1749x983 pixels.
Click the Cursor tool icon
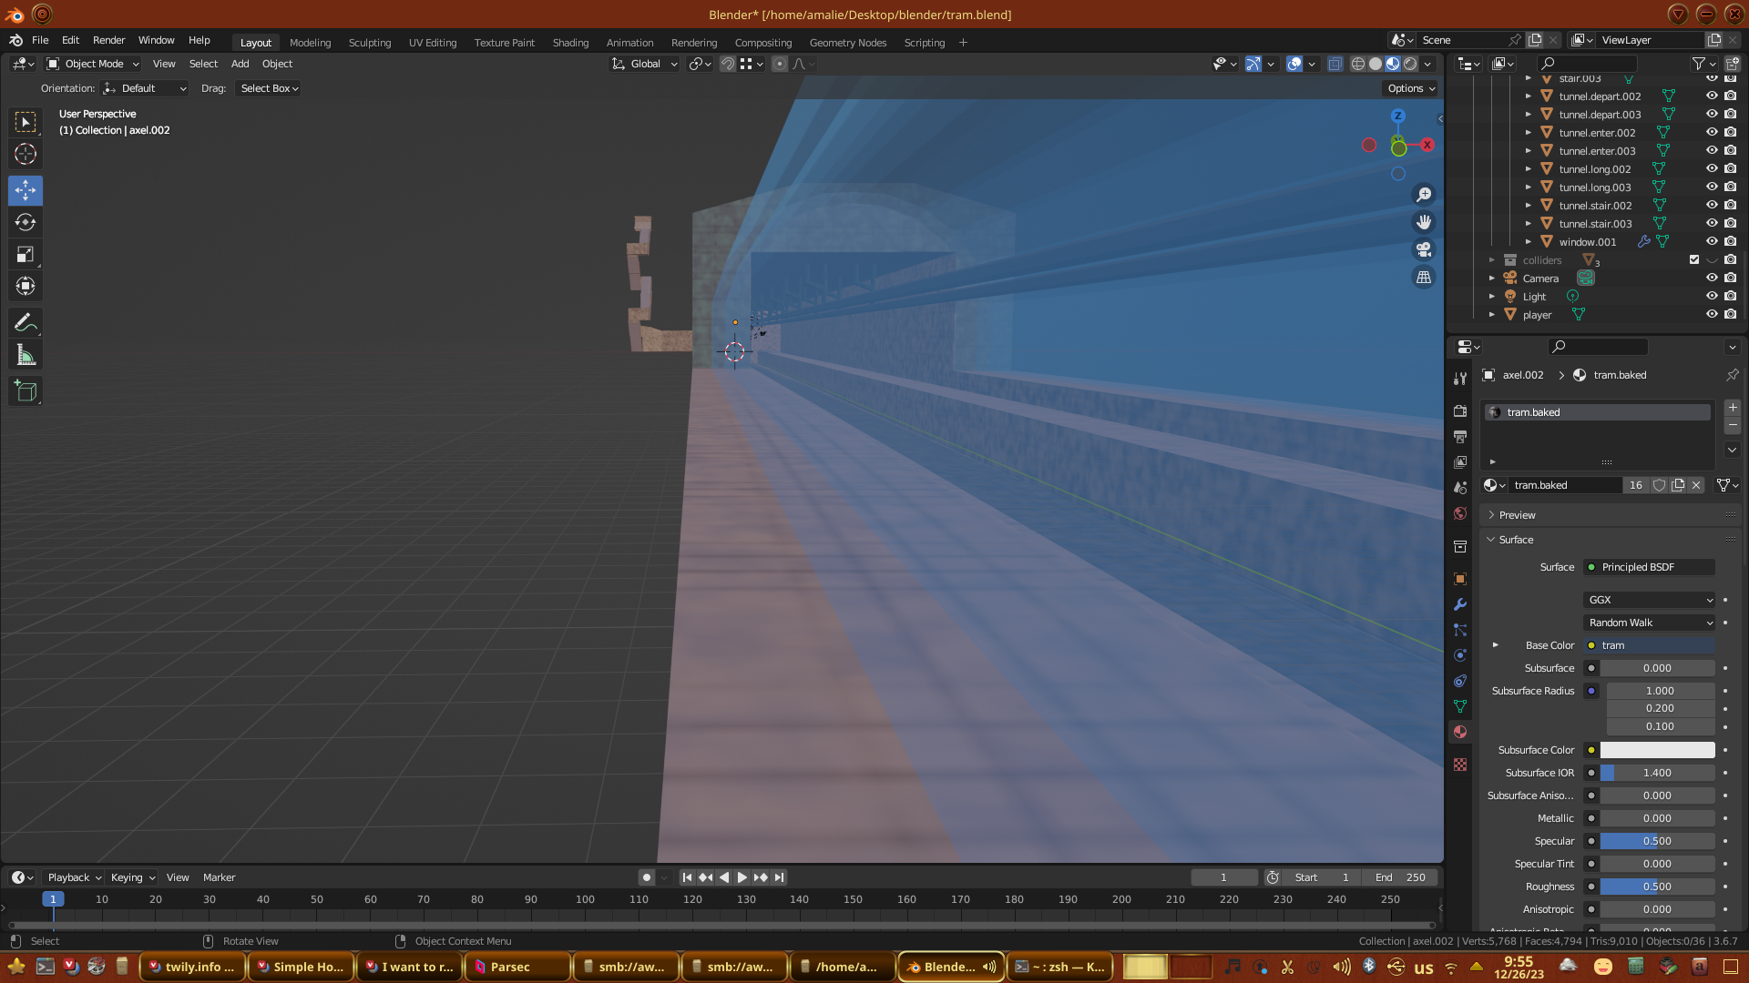pyautogui.click(x=26, y=154)
